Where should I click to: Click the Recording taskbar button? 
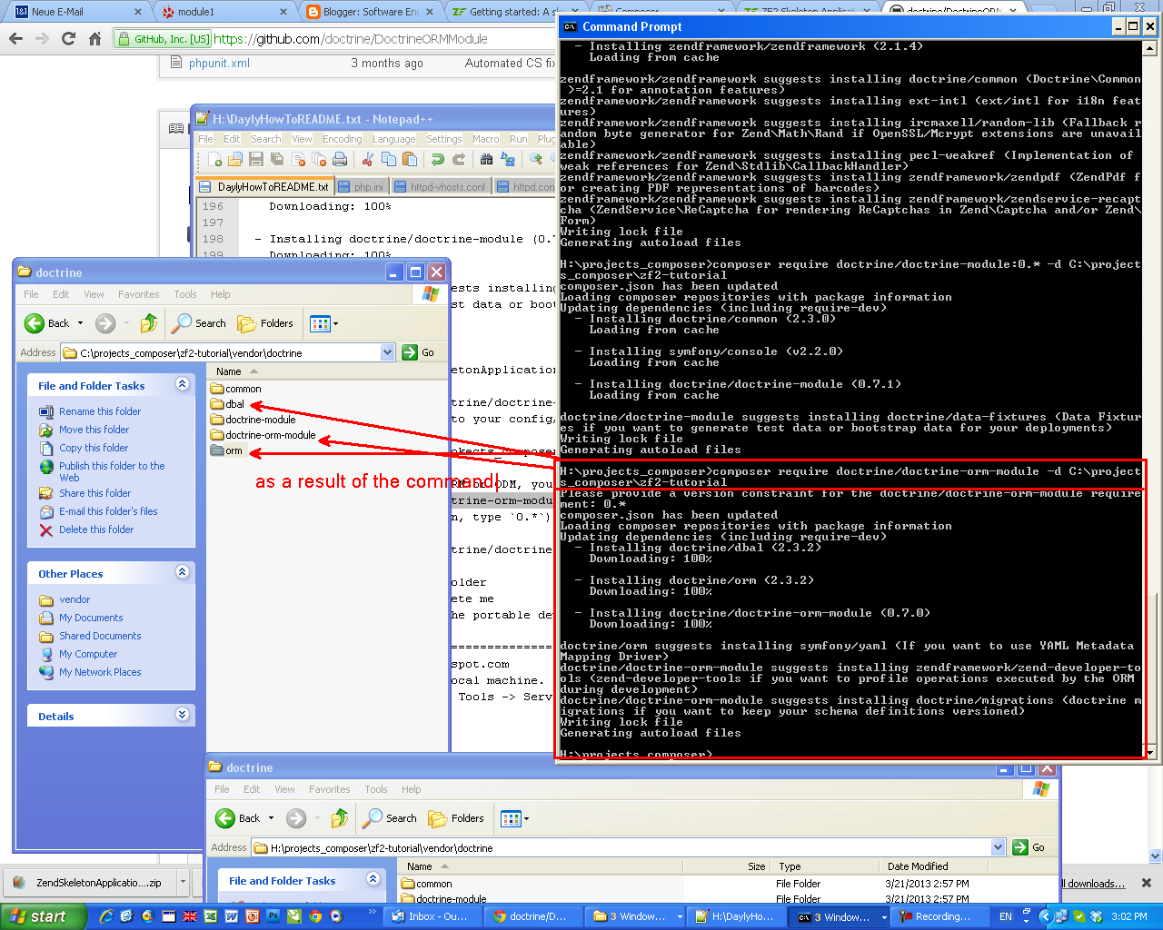(939, 916)
